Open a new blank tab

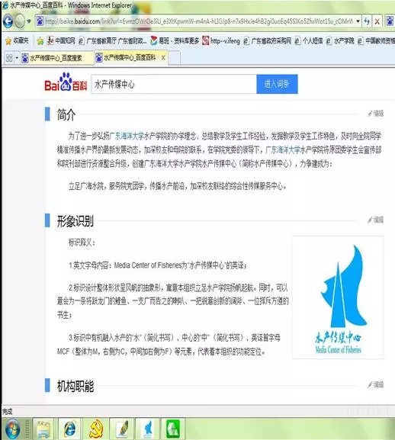coord(174,58)
